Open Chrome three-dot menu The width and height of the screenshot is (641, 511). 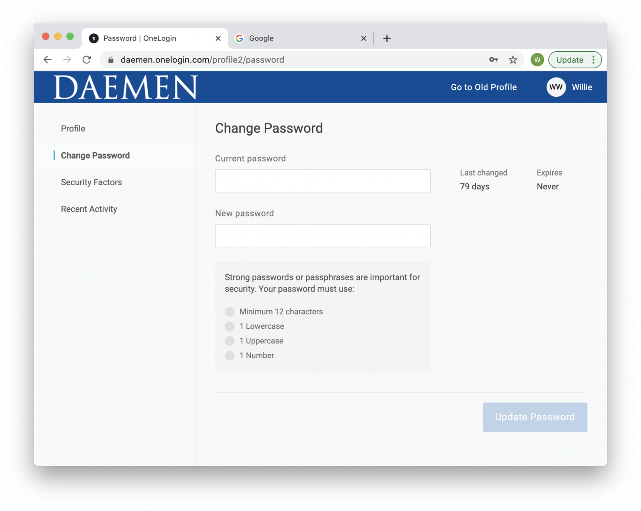[x=593, y=60]
